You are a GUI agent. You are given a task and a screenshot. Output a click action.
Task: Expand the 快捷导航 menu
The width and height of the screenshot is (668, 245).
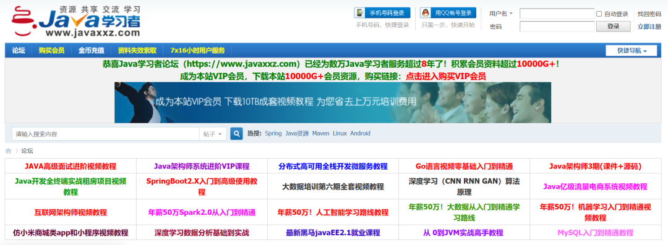point(632,51)
